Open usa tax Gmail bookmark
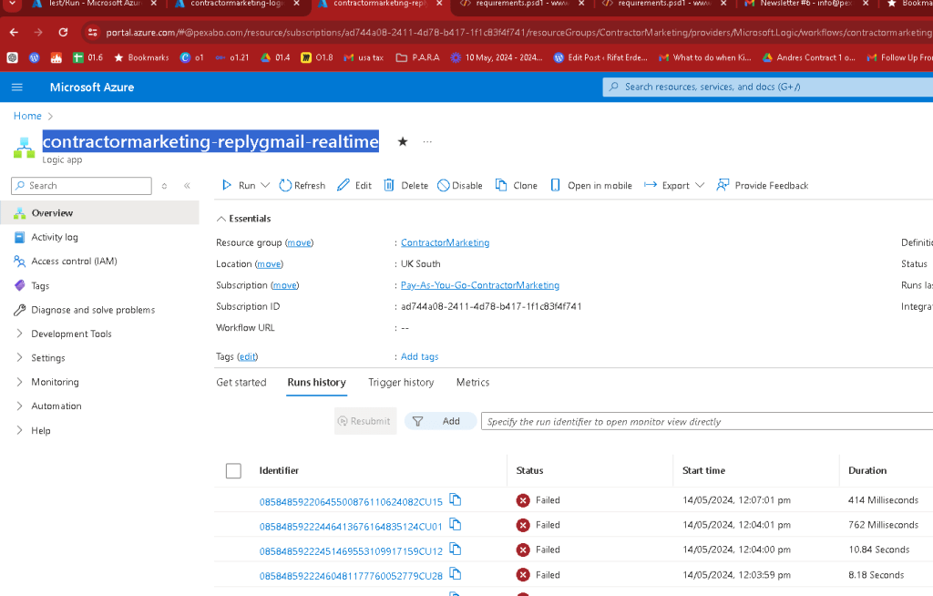 click(x=364, y=57)
